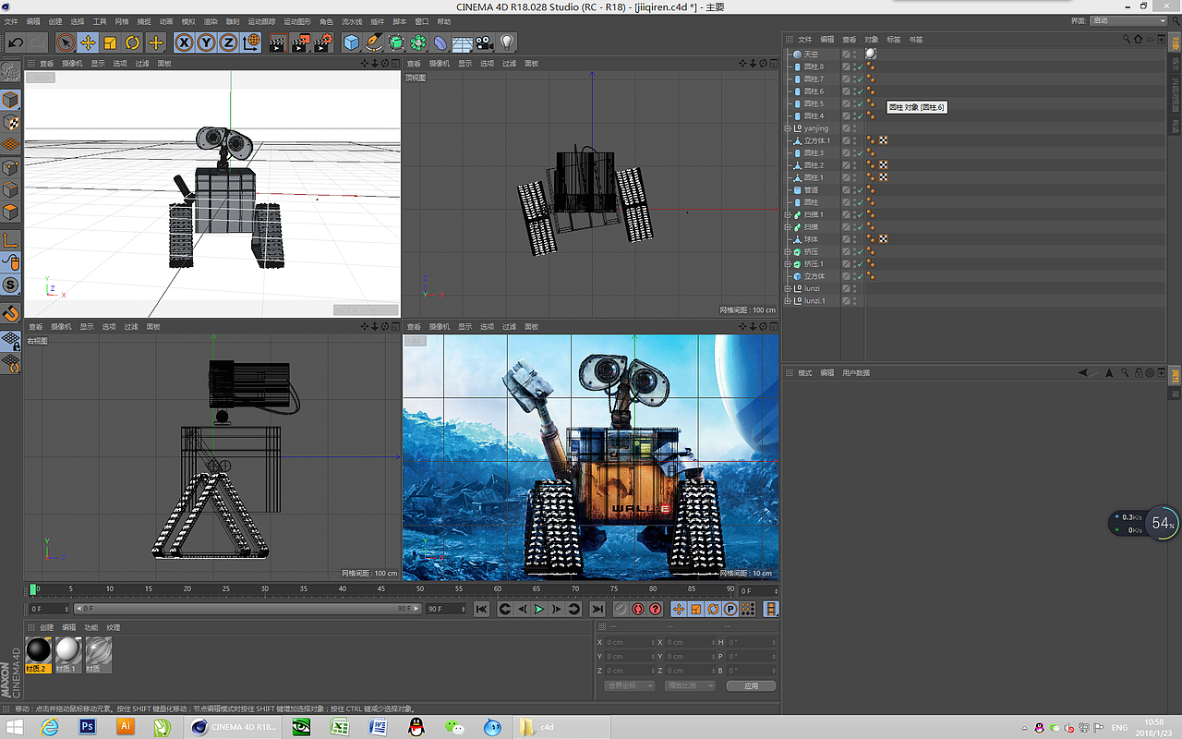This screenshot has width=1182, height=739.
Task: Select the Move tool in top toolbar
Action: tap(88, 42)
